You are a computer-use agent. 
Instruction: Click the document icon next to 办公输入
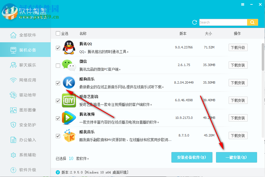[13, 140]
